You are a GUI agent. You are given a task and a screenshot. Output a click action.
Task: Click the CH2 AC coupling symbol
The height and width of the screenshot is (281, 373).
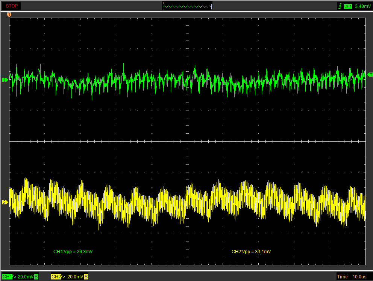[64, 277]
